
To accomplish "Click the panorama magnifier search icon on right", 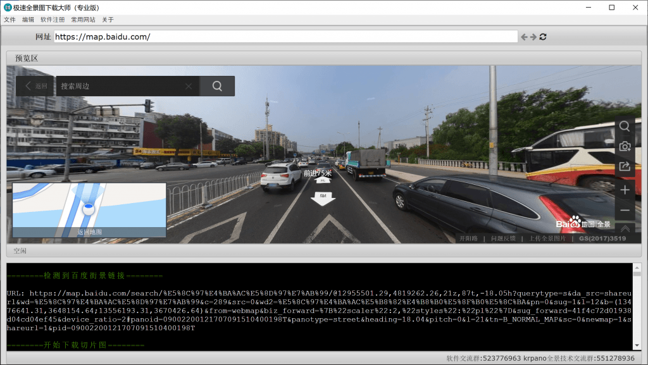I will [625, 126].
